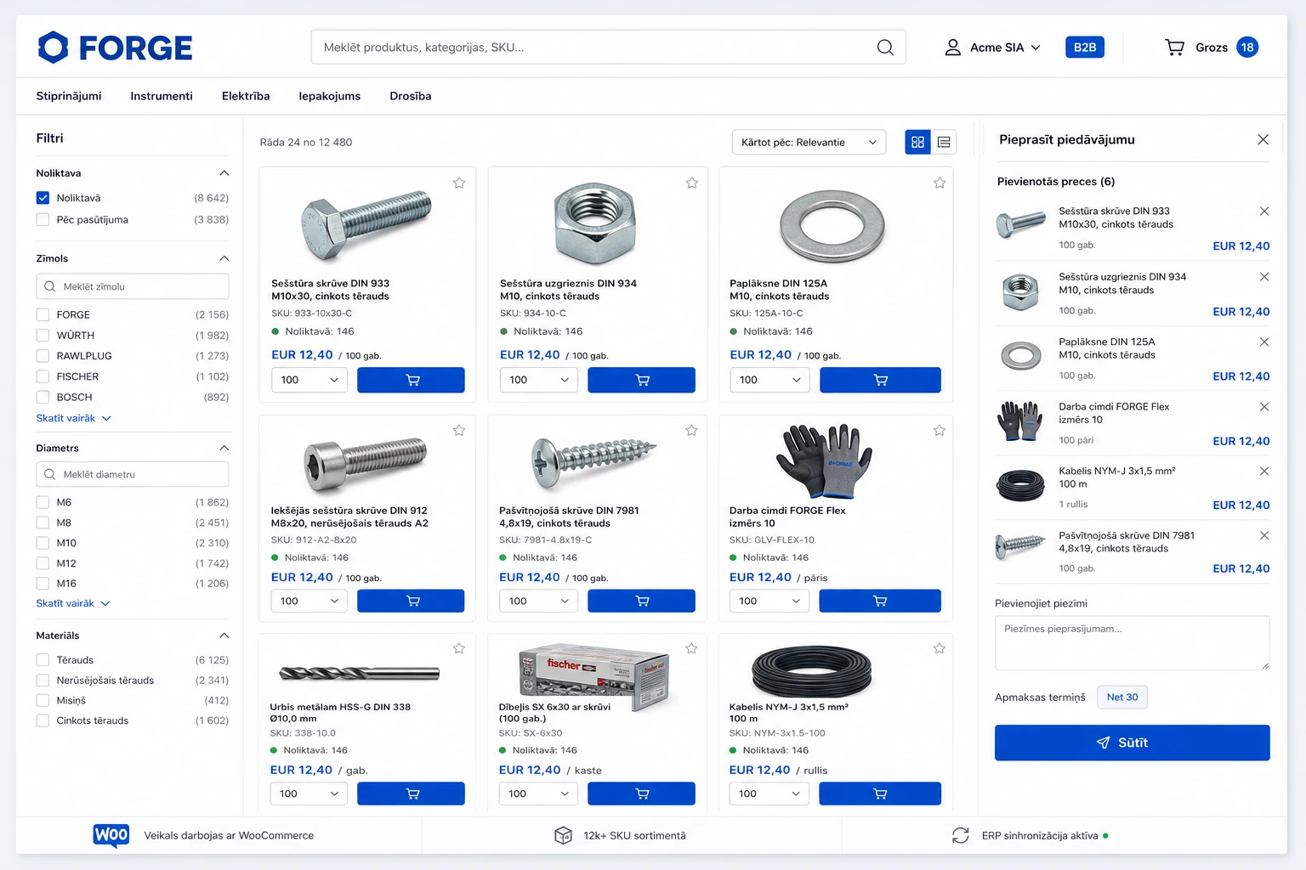Favorite the Sešstūra uzgrieznis DIN 934 product
Viewport: 1306px width, 870px height.
pos(692,183)
